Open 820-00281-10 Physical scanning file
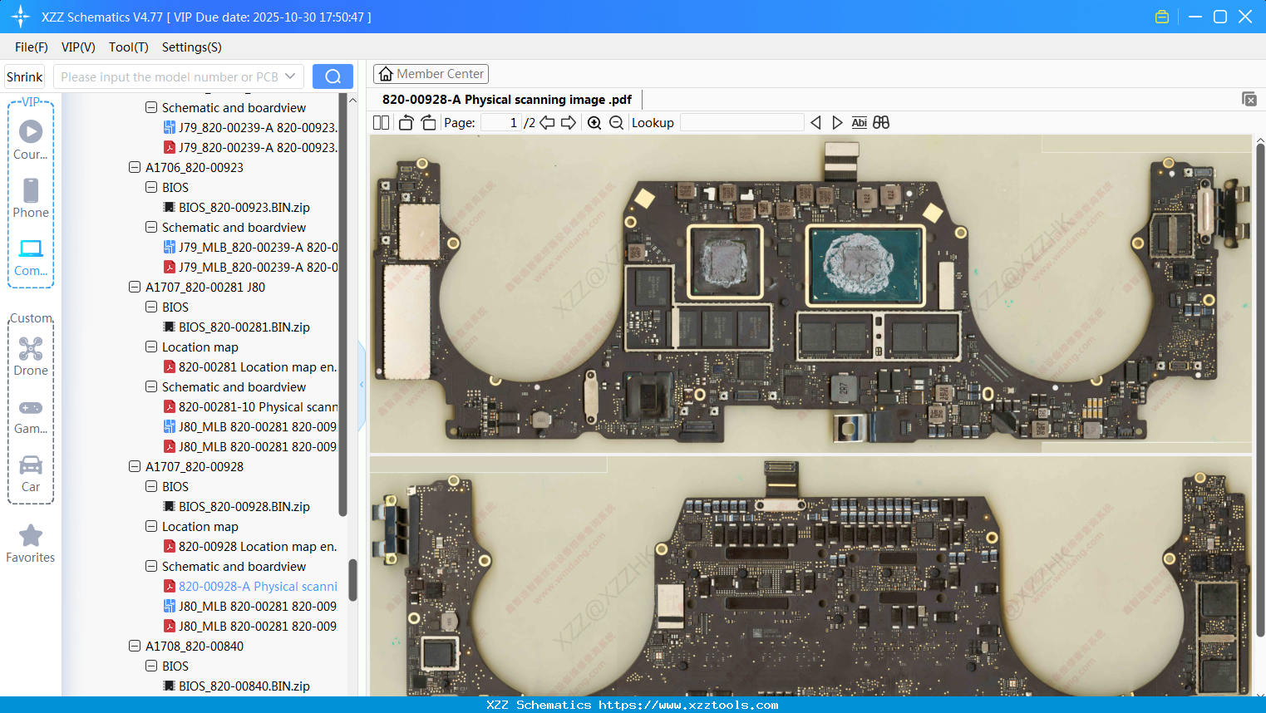 258,407
